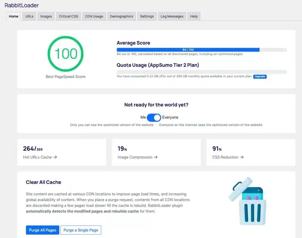Toggle the Me/Everyone visibility switch
The width and height of the screenshot is (302, 238).
154,117
